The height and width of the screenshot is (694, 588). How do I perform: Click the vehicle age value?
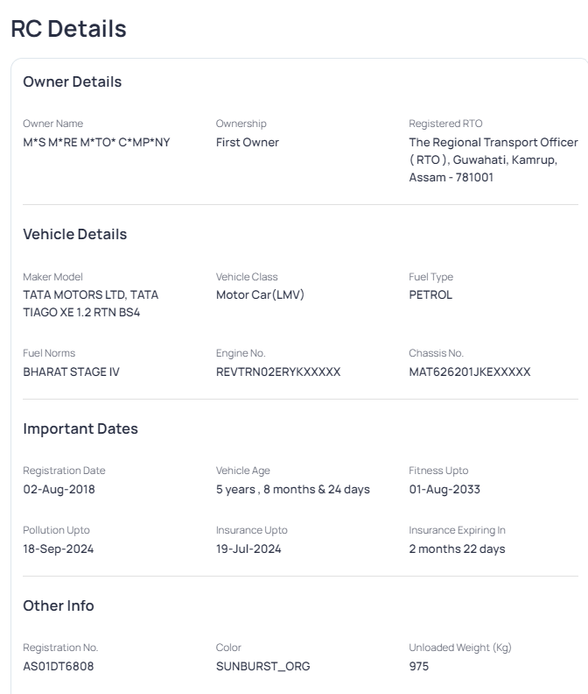click(292, 489)
